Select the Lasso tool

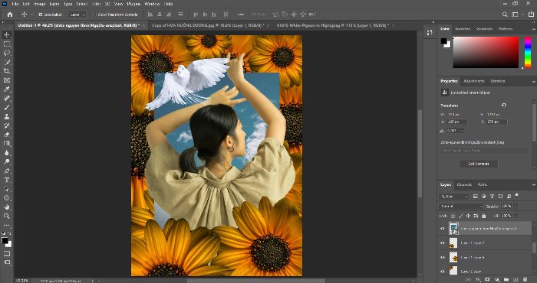point(6,53)
